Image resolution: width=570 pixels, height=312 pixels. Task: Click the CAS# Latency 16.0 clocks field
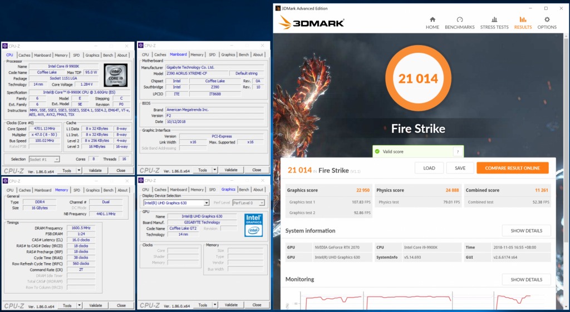(x=81, y=240)
